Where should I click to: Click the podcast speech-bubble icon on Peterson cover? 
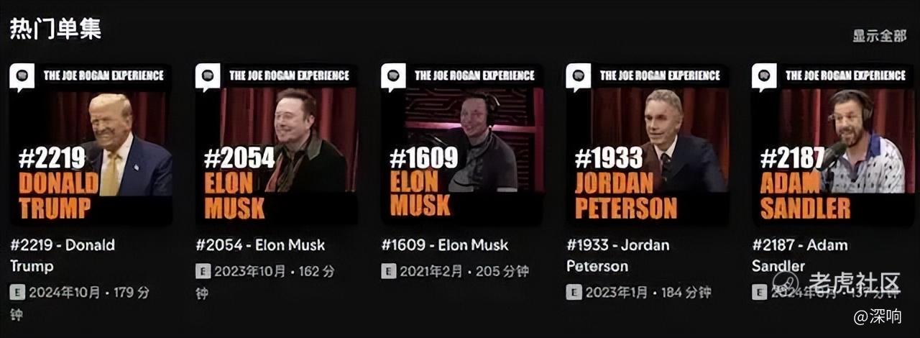(x=579, y=77)
